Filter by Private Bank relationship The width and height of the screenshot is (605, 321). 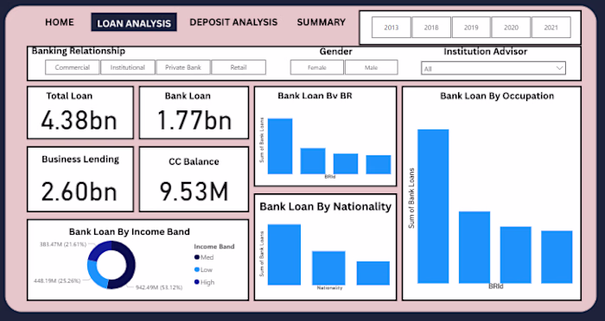point(183,67)
